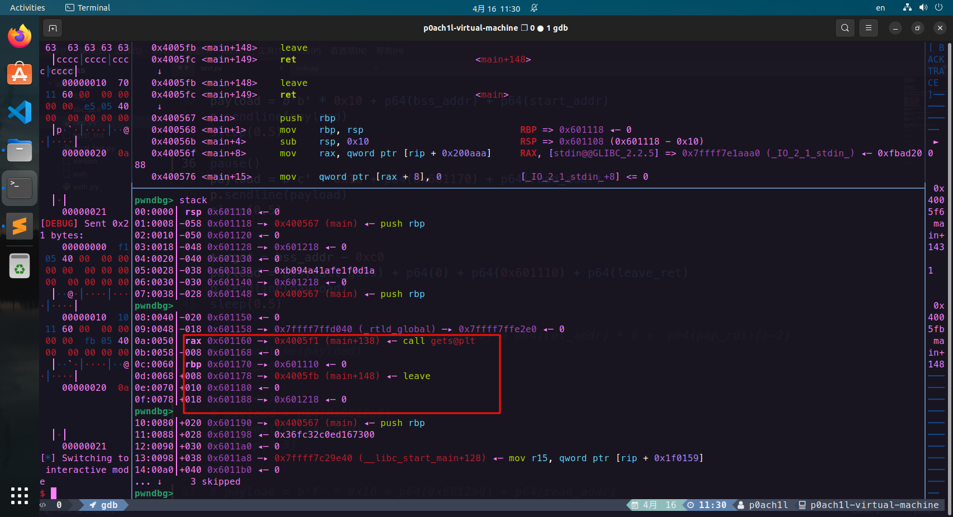Open the Activities overview
This screenshot has width=953, height=517.
[27, 8]
